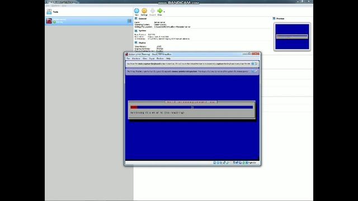Screen dimensions: 358x201
Task: Click the USB devices status icon
Action: click(228, 162)
